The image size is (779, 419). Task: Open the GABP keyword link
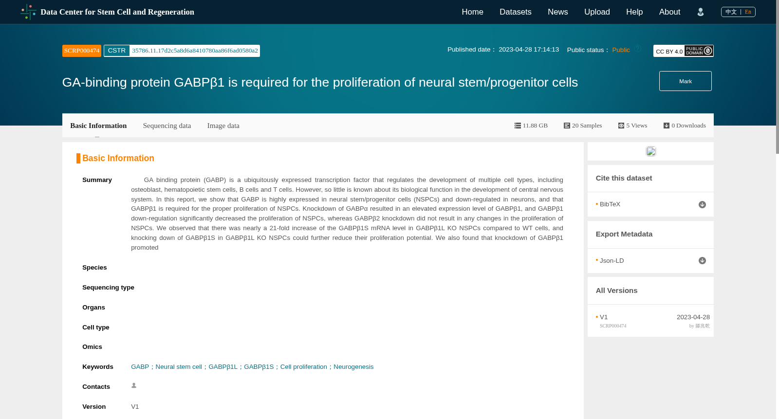140,367
